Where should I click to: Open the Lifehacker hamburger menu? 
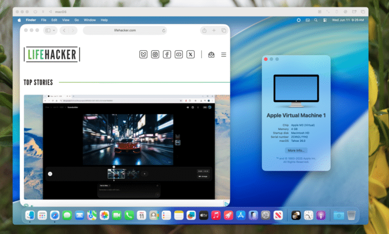coord(223,54)
